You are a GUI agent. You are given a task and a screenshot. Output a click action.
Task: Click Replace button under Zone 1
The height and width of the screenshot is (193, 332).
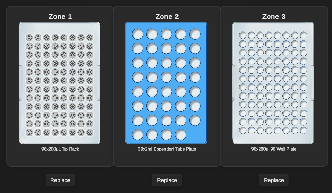coord(60,180)
